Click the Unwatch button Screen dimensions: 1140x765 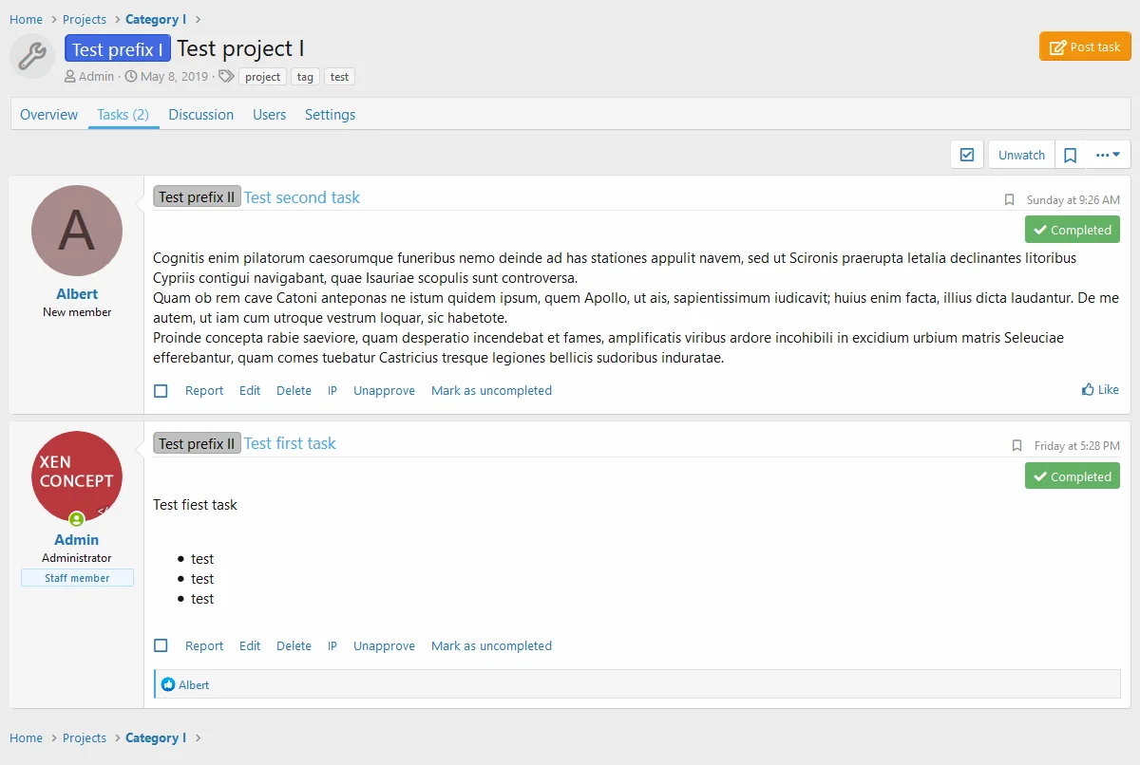(1021, 155)
